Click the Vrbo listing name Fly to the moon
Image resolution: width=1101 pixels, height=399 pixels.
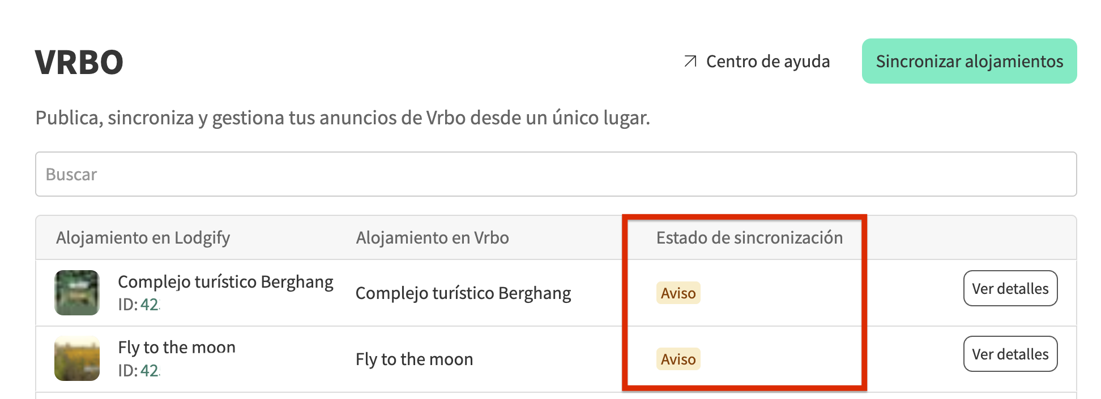coord(414,359)
